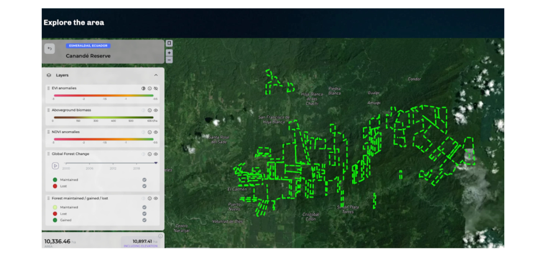This screenshot has height=265, width=546.
Task: Zoom out the map with minus button
Action: click(169, 60)
